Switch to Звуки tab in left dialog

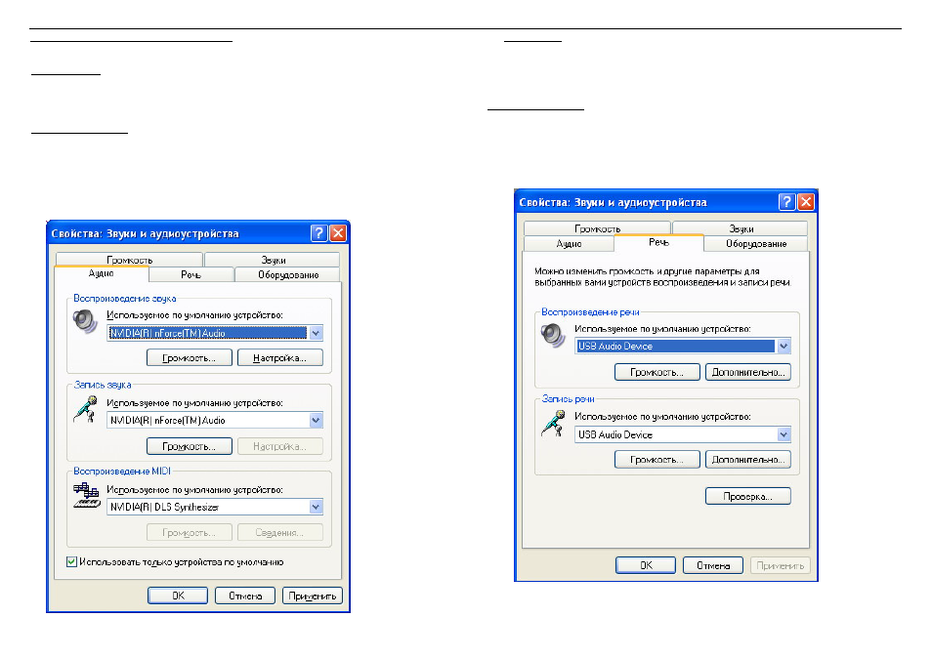[273, 260]
